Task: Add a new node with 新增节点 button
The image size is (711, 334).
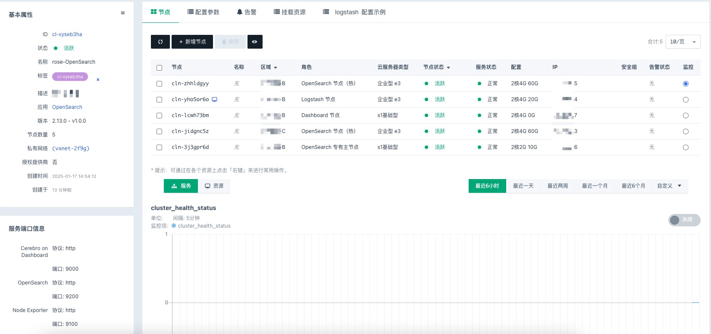Action: pos(192,42)
